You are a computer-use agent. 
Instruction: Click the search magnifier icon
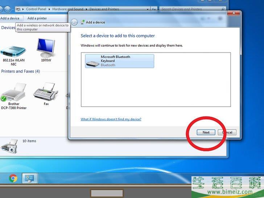click(223, 9)
